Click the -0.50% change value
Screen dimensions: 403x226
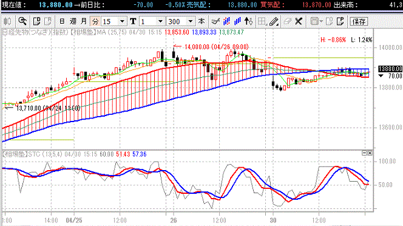click(175, 5)
